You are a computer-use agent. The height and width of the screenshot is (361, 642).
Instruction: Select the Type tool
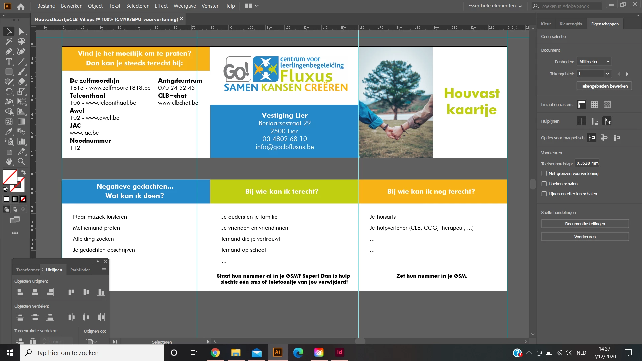click(9, 62)
